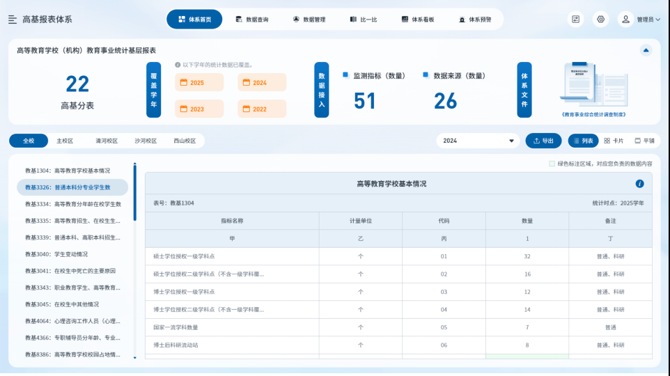Switch to the 体系看板 tab

tap(418, 19)
